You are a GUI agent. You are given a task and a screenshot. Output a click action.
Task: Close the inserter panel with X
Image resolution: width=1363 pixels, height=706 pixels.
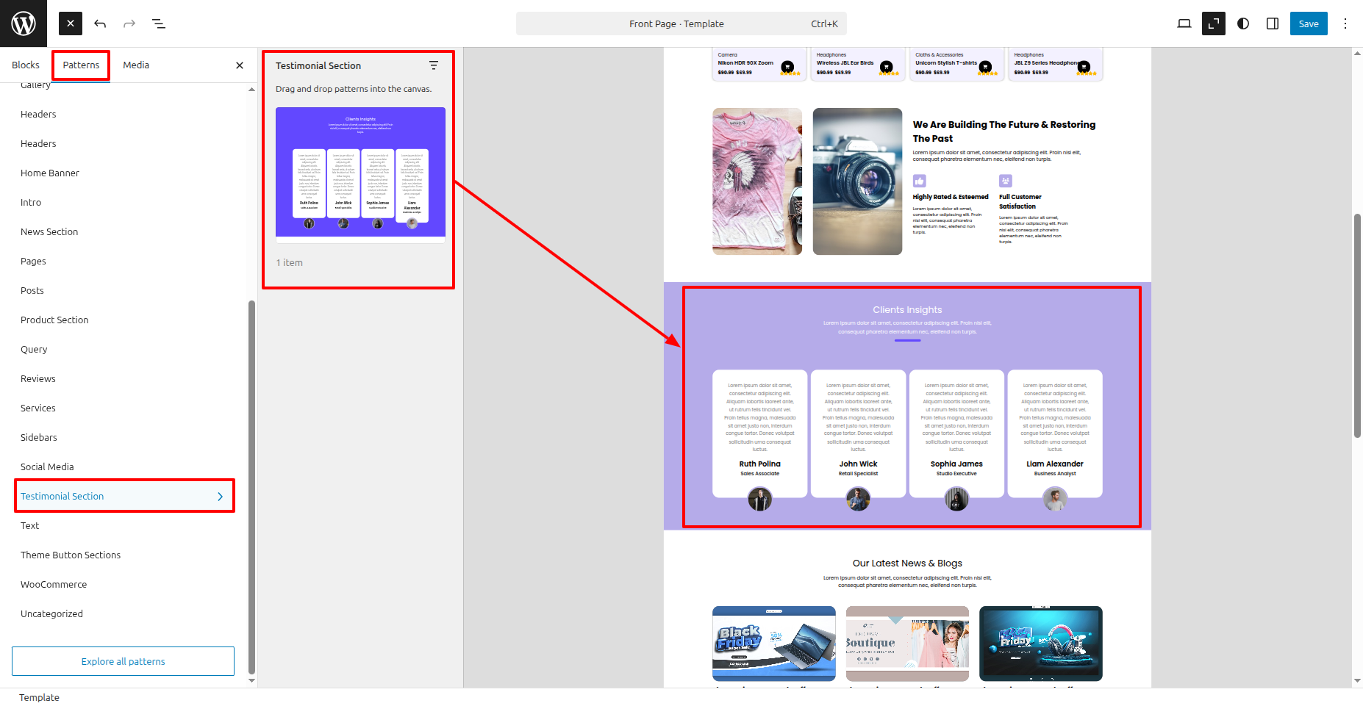click(x=240, y=65)
